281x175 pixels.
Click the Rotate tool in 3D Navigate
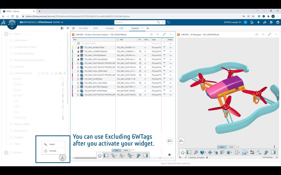216,152
